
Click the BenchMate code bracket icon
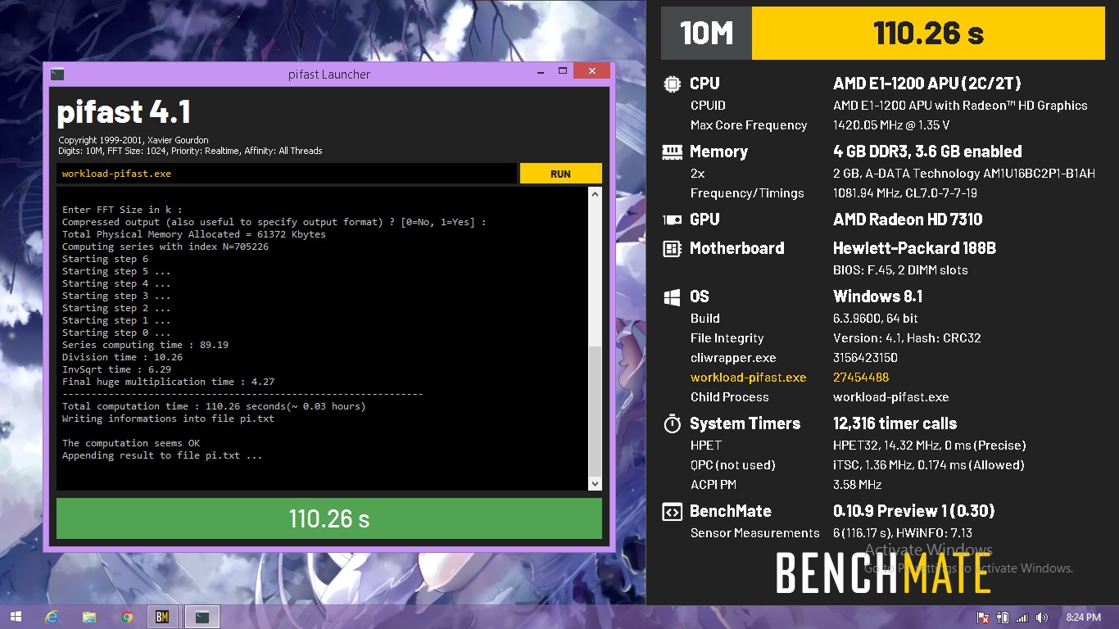[672, 511]
